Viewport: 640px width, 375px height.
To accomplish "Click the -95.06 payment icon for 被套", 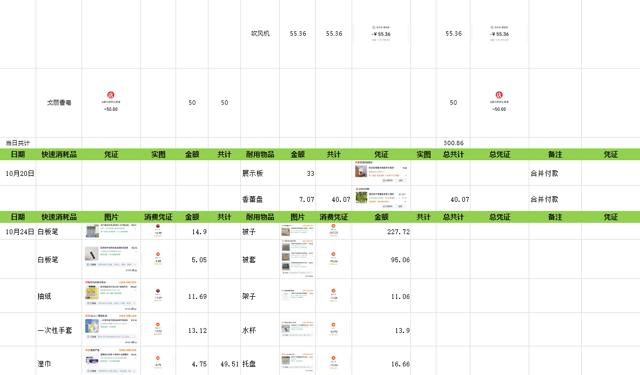I will (x=334, y=260).
